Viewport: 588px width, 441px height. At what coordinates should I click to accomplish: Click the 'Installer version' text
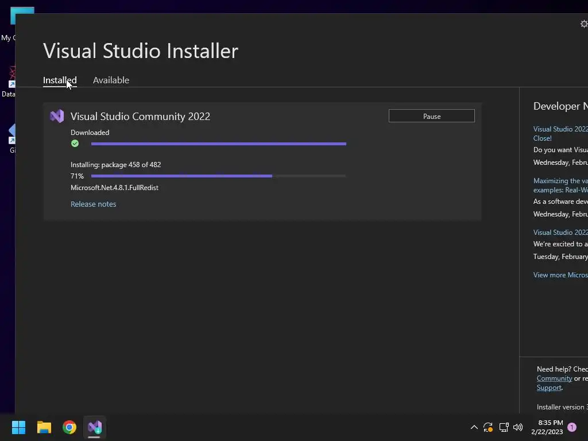click(562, 407)
